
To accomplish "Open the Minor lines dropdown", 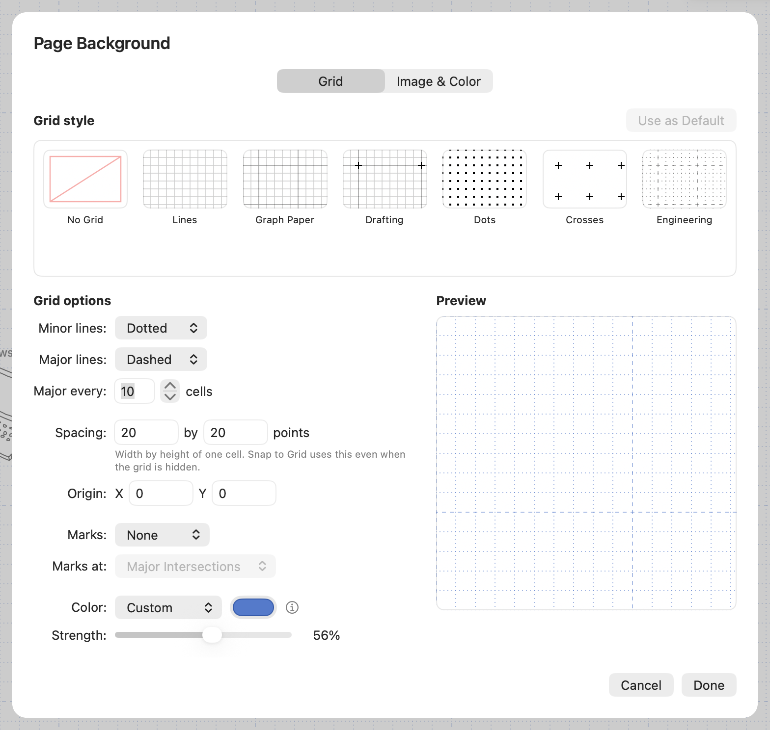I will point(161,328).
